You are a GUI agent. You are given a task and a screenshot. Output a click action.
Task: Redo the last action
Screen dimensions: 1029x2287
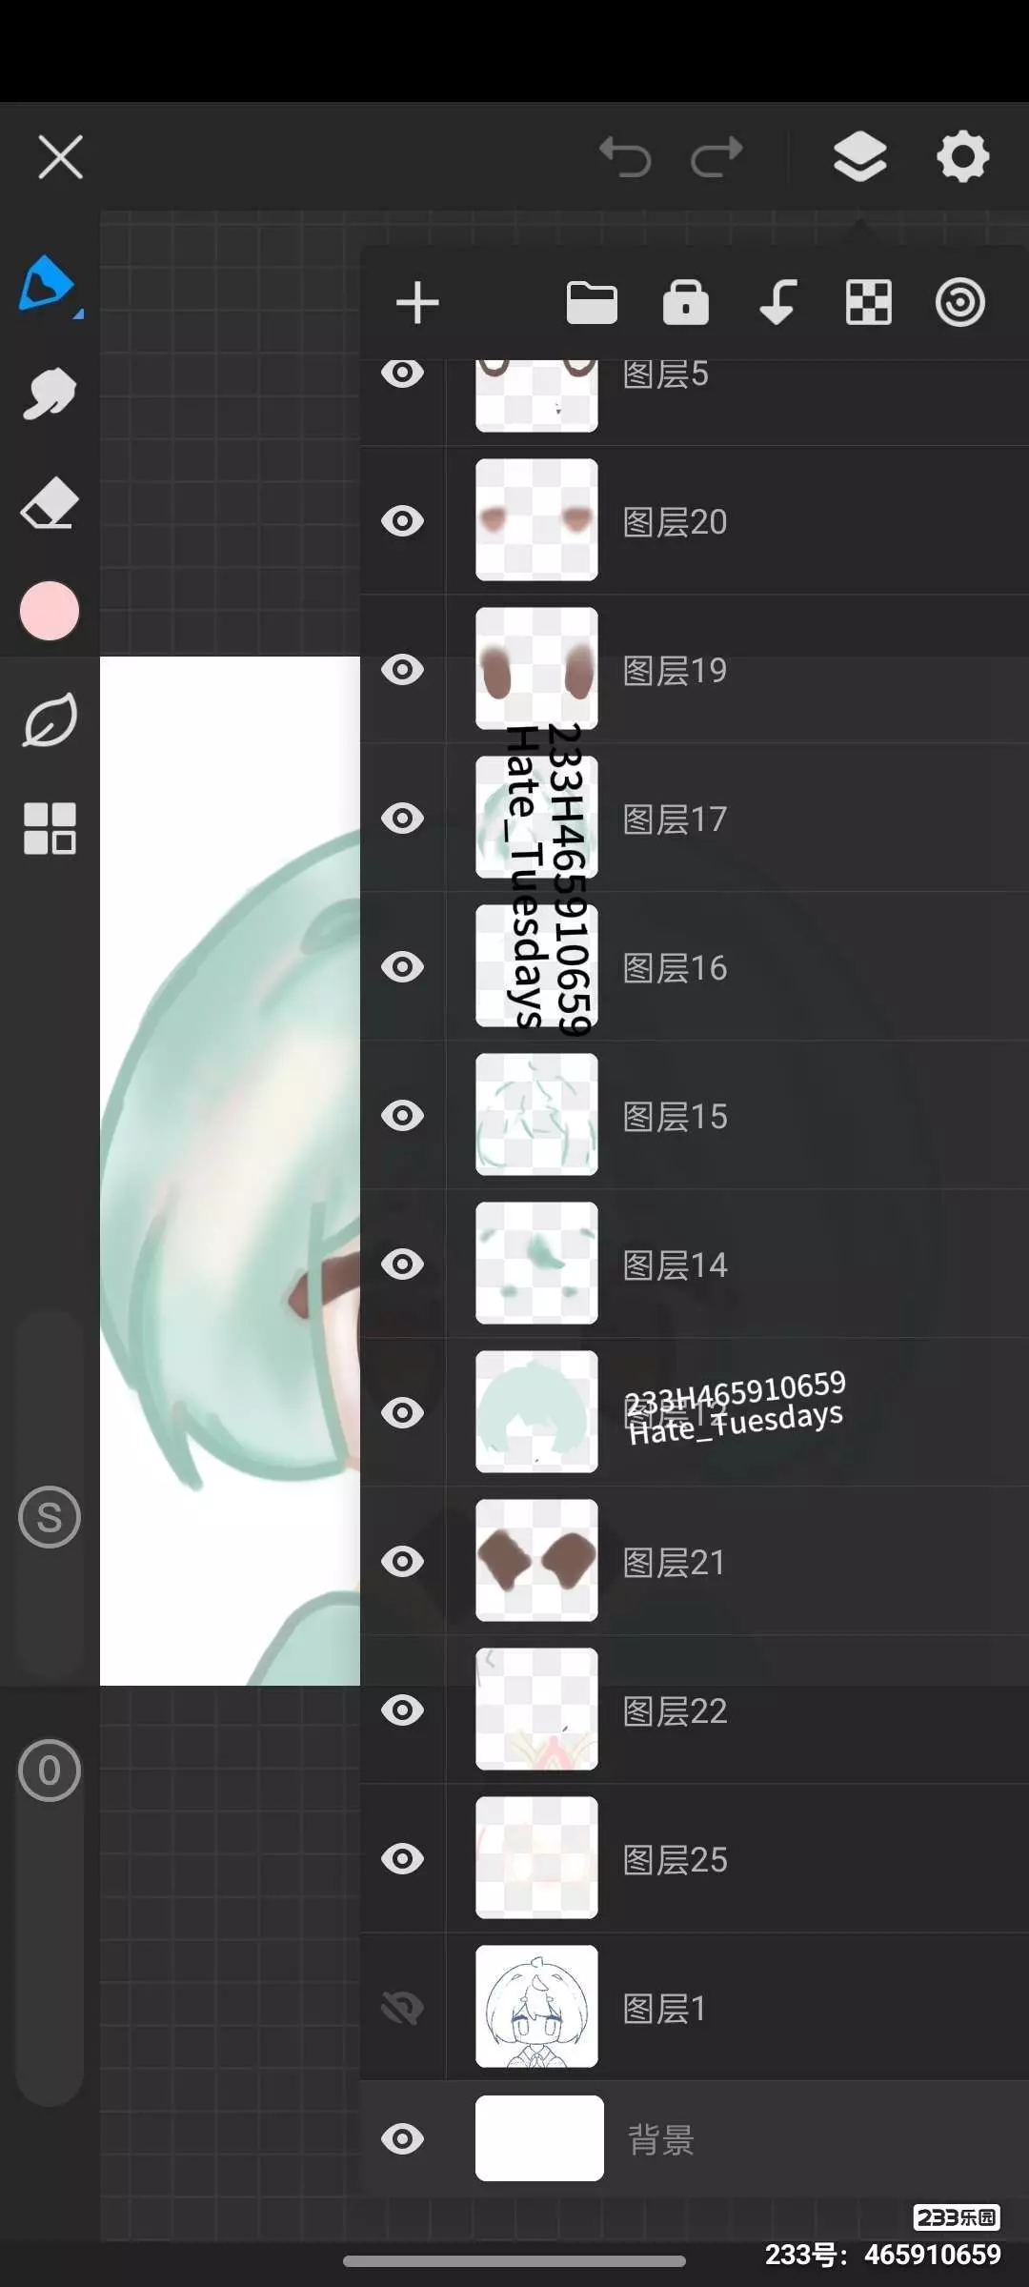(x=716, y=157)
